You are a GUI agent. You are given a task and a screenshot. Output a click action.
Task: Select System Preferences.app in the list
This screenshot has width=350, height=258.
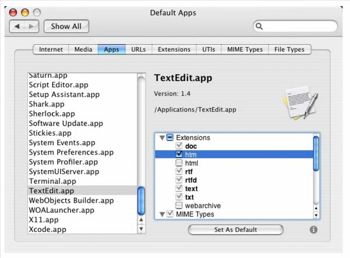pos(82,152)
